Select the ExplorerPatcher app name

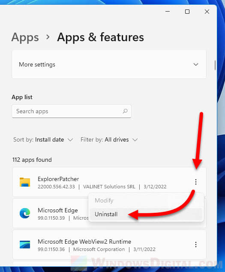(x=58, y=179)
